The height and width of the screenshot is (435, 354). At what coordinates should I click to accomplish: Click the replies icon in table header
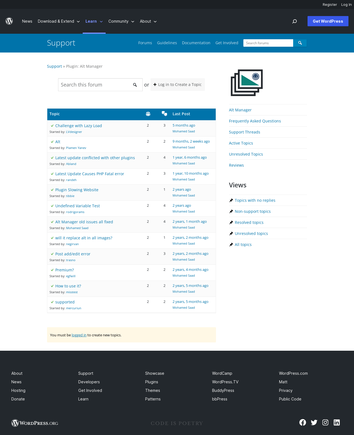click(x=165, y=114)
